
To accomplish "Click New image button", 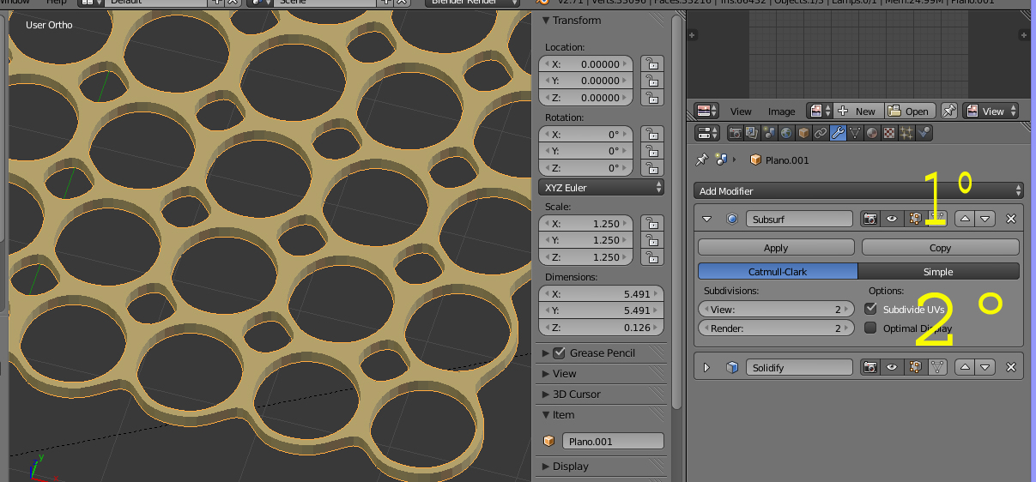I will click(x=858, y=111).
